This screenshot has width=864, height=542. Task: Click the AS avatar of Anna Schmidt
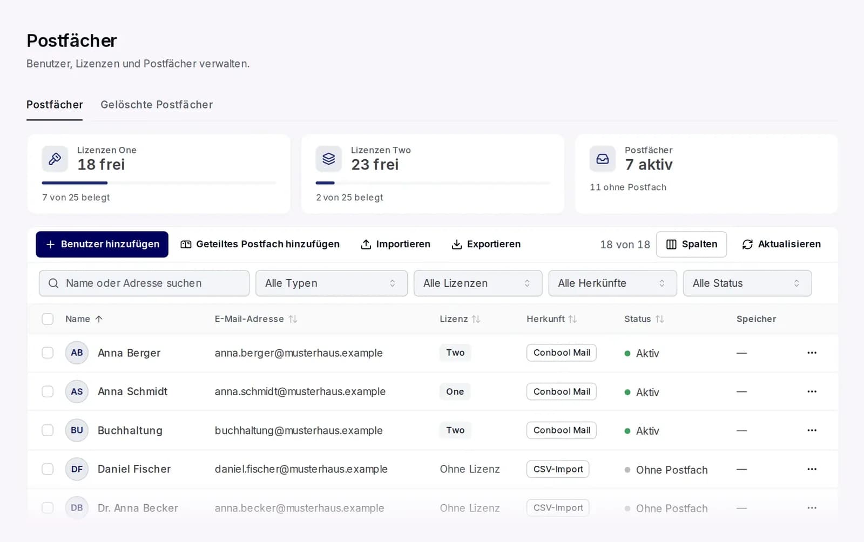[77, 391]
